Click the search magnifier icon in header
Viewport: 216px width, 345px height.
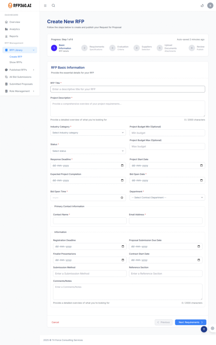point(53,5)
